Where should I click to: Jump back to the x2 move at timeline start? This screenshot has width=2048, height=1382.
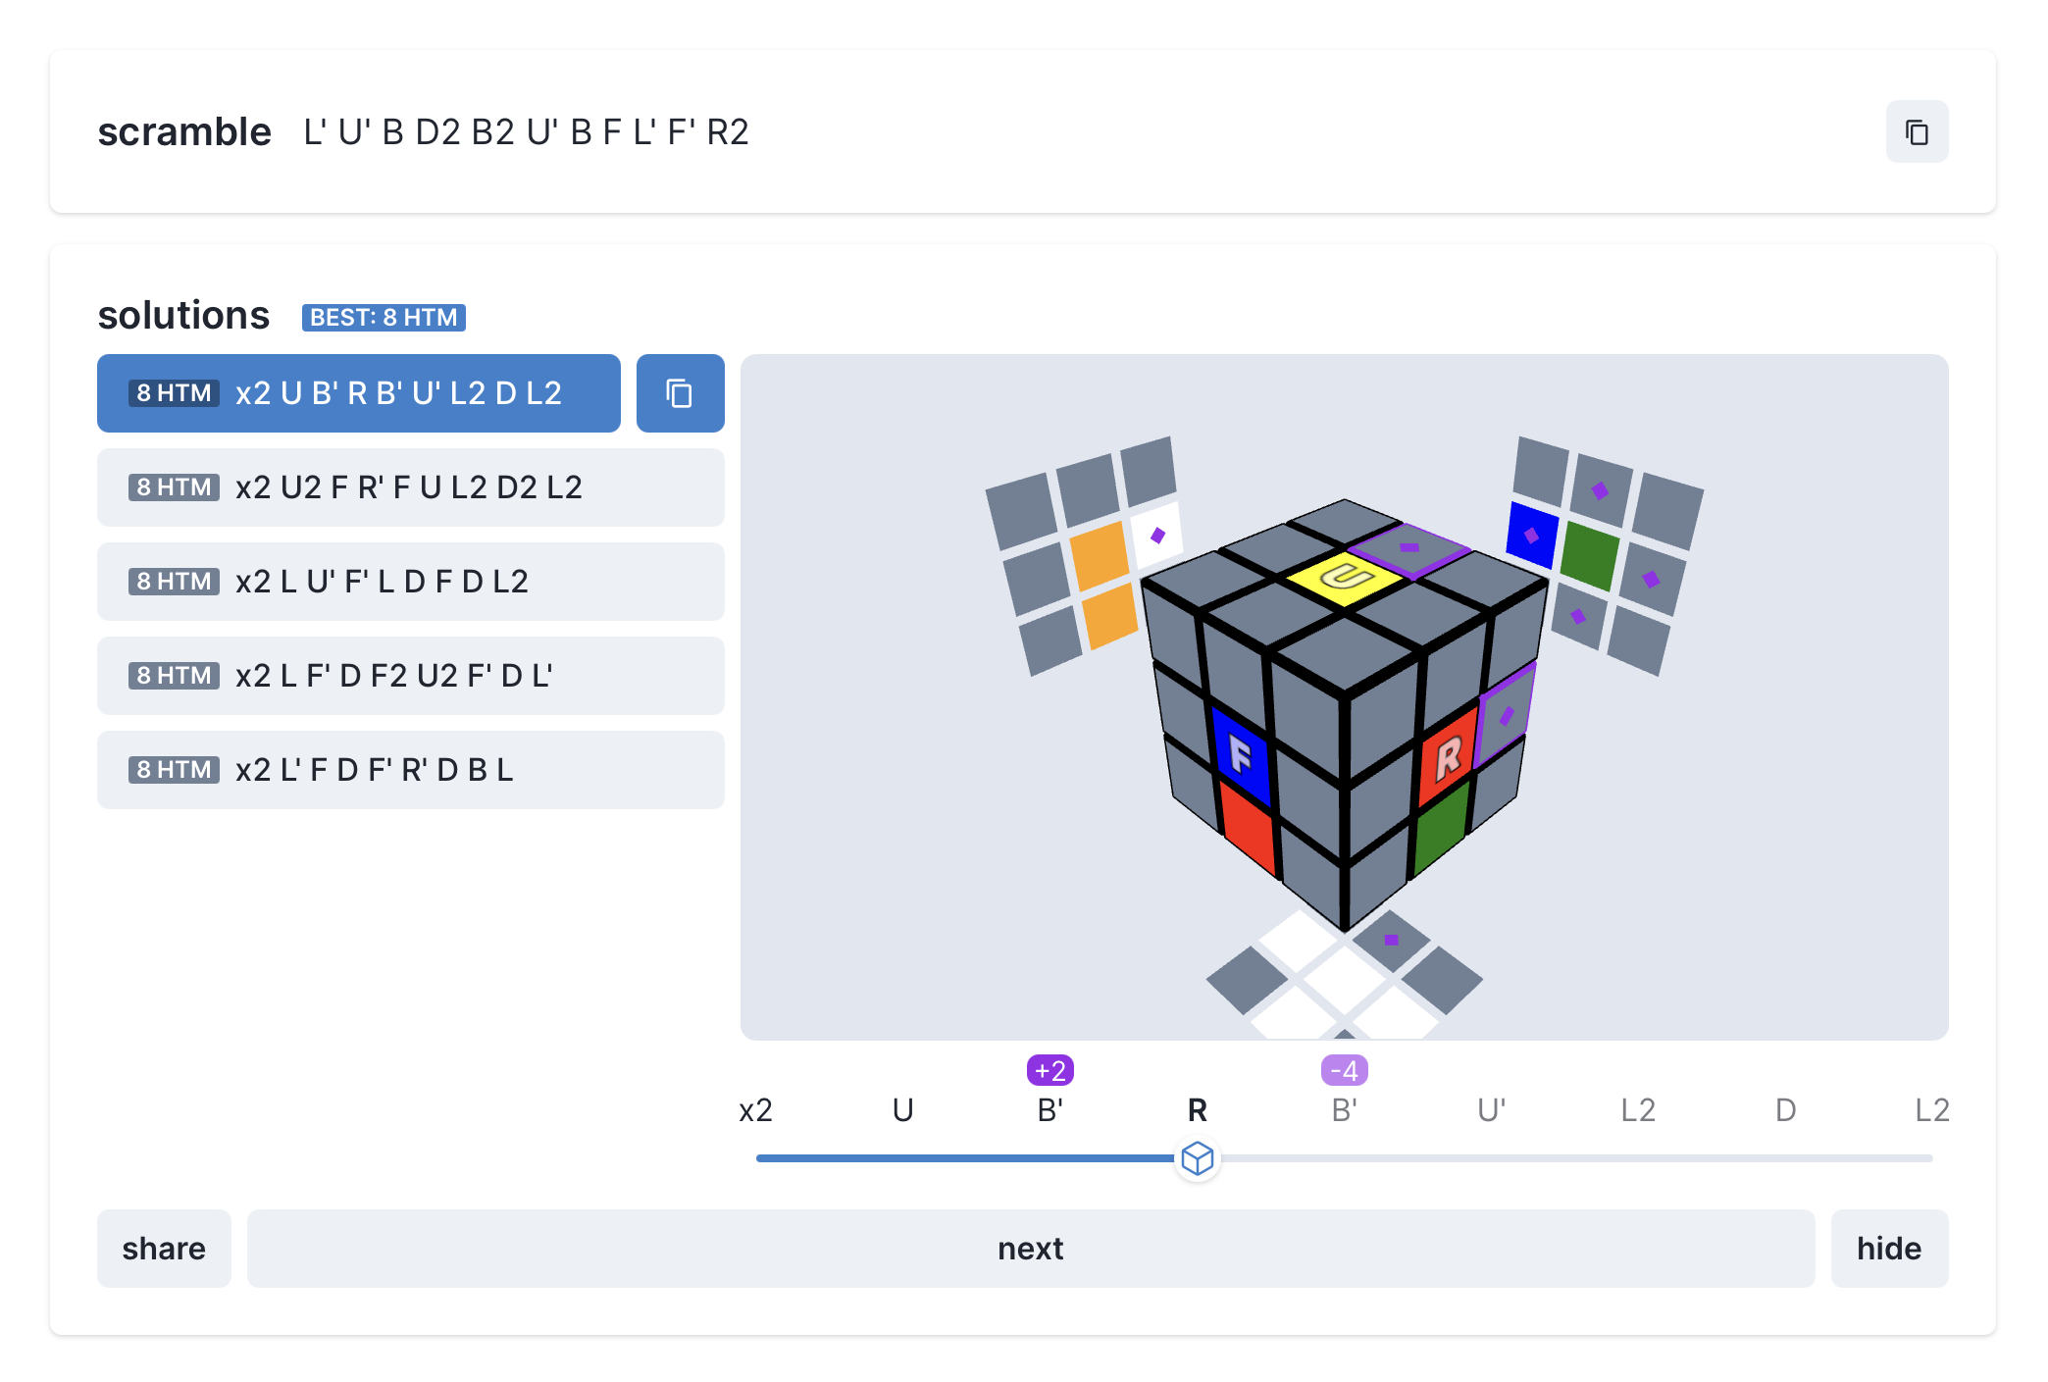coord(754,1110)
